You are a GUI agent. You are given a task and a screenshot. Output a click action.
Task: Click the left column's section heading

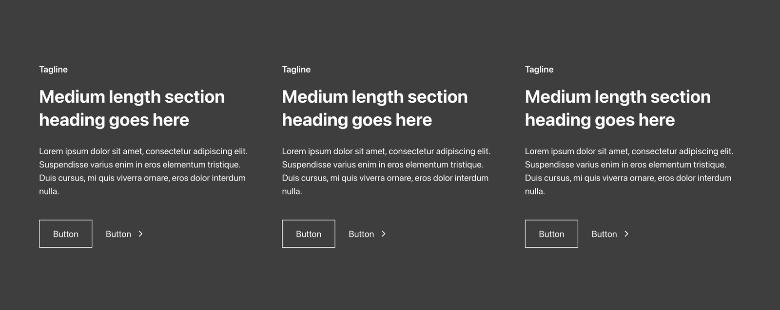132,108
